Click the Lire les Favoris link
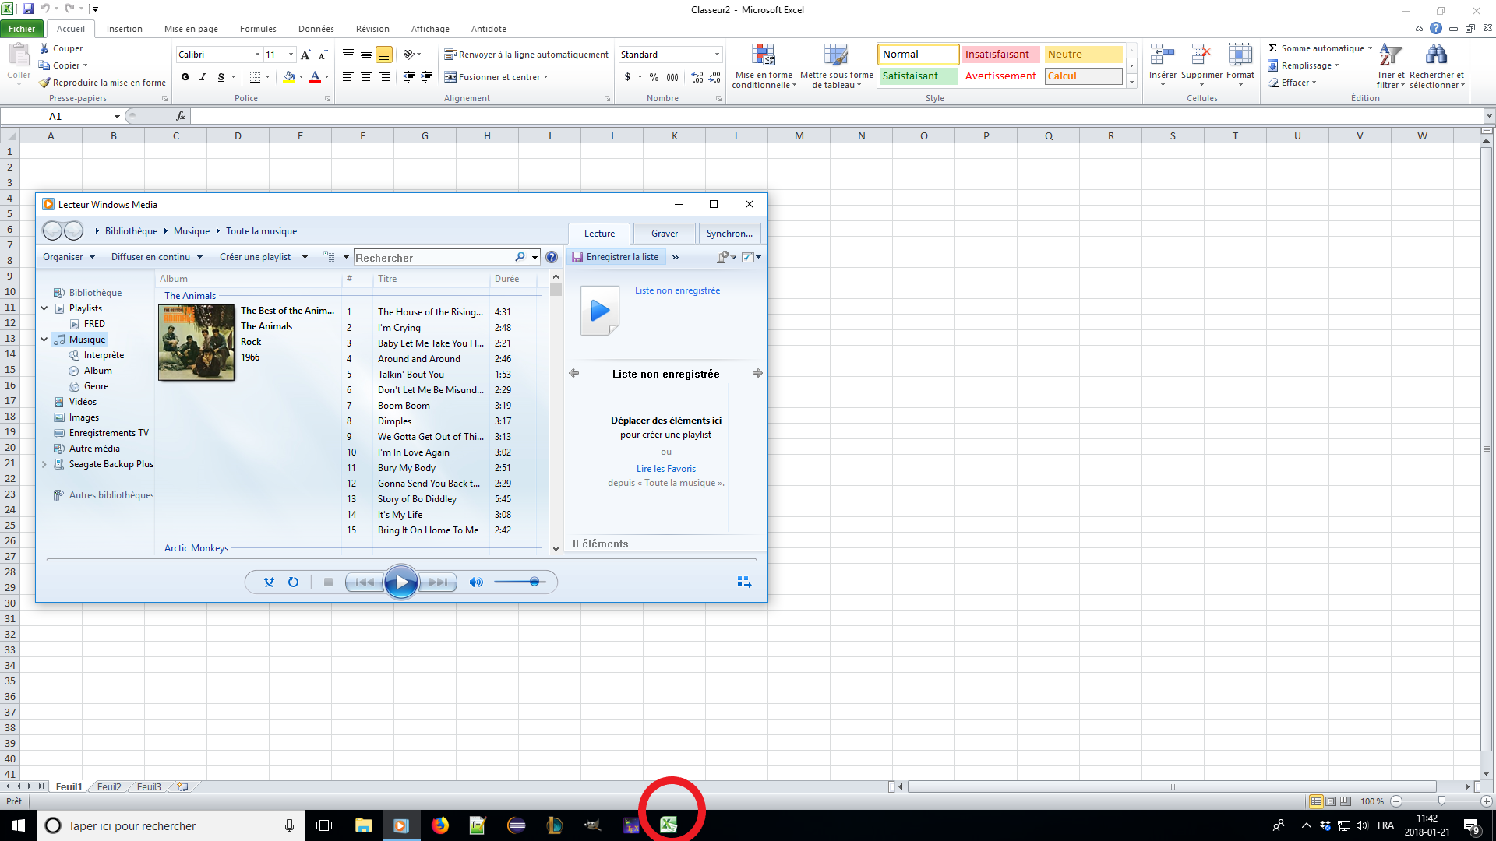 pos(665,469)
